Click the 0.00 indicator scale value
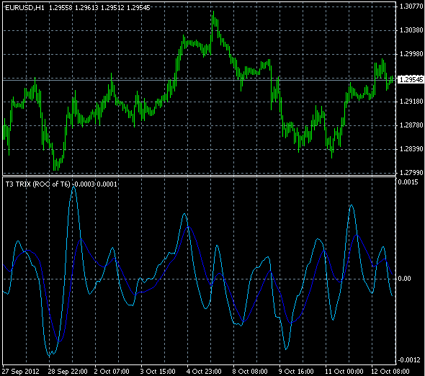 tap(404, 279)
